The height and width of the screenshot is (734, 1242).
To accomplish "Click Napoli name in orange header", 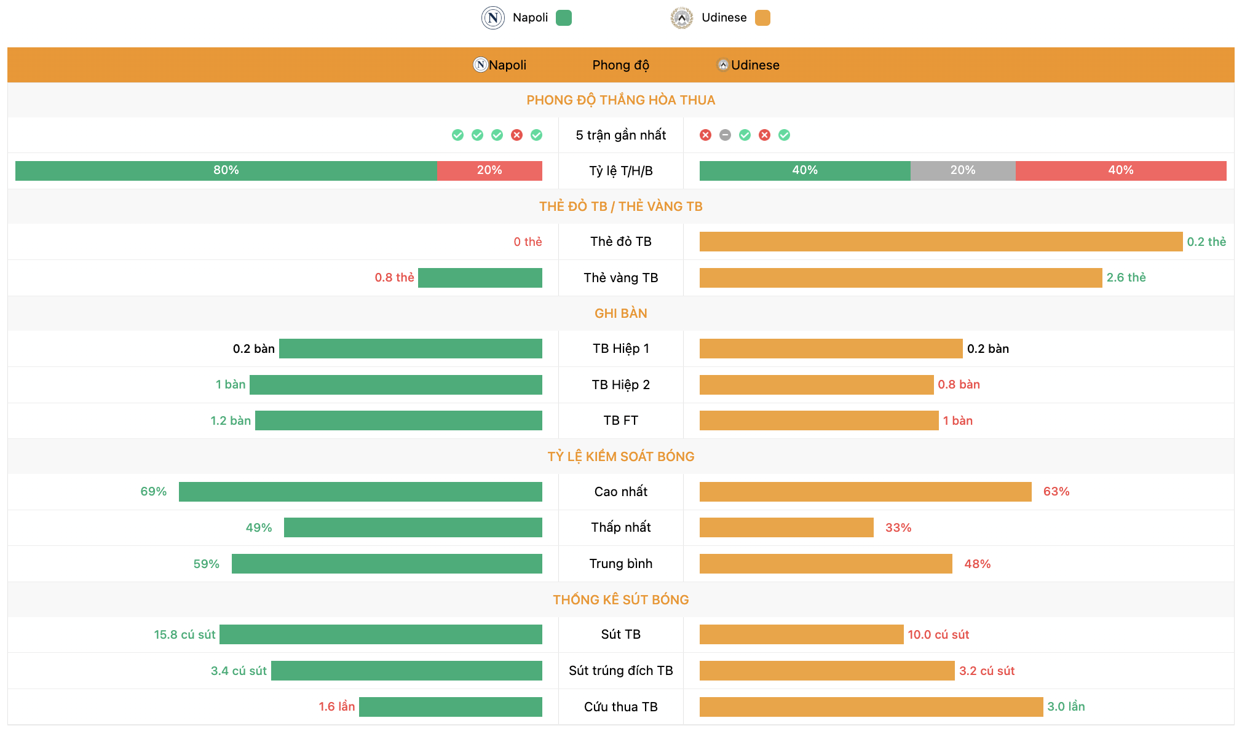I will click(x=507, y=65).
